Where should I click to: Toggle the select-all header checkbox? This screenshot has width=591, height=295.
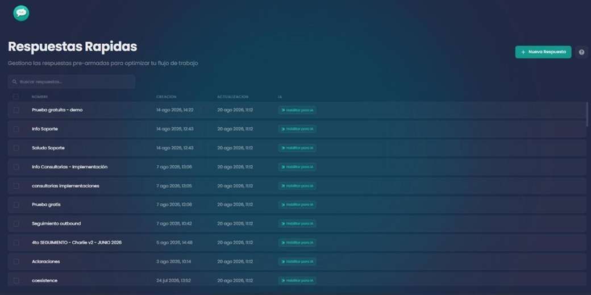pyautogui.click(x=16, y=97)
